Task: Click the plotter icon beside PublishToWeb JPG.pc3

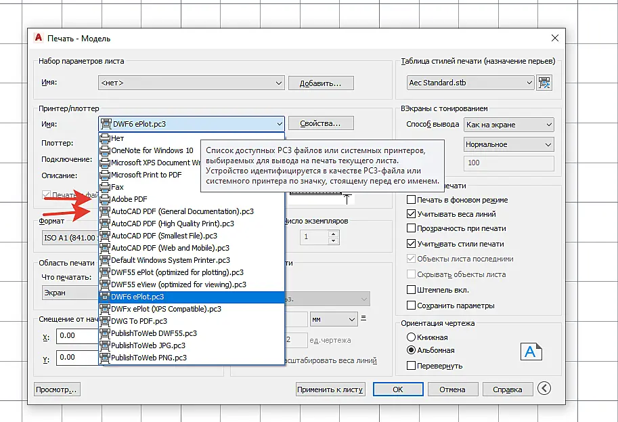Action: click(104, 346)
